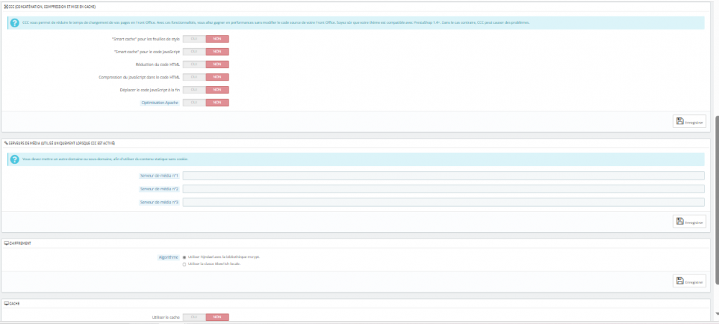Click the CCC (Concaténation, compression et mise en cache) heading
The height and width of the screenshot is (324, 719).
(52, 6)
